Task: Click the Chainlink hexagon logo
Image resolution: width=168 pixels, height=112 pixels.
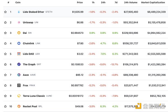Action: click(x=19, y=43)
